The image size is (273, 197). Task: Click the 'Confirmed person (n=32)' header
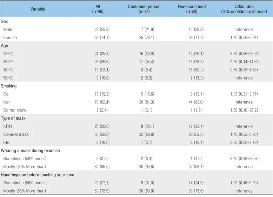coord(144,9)
